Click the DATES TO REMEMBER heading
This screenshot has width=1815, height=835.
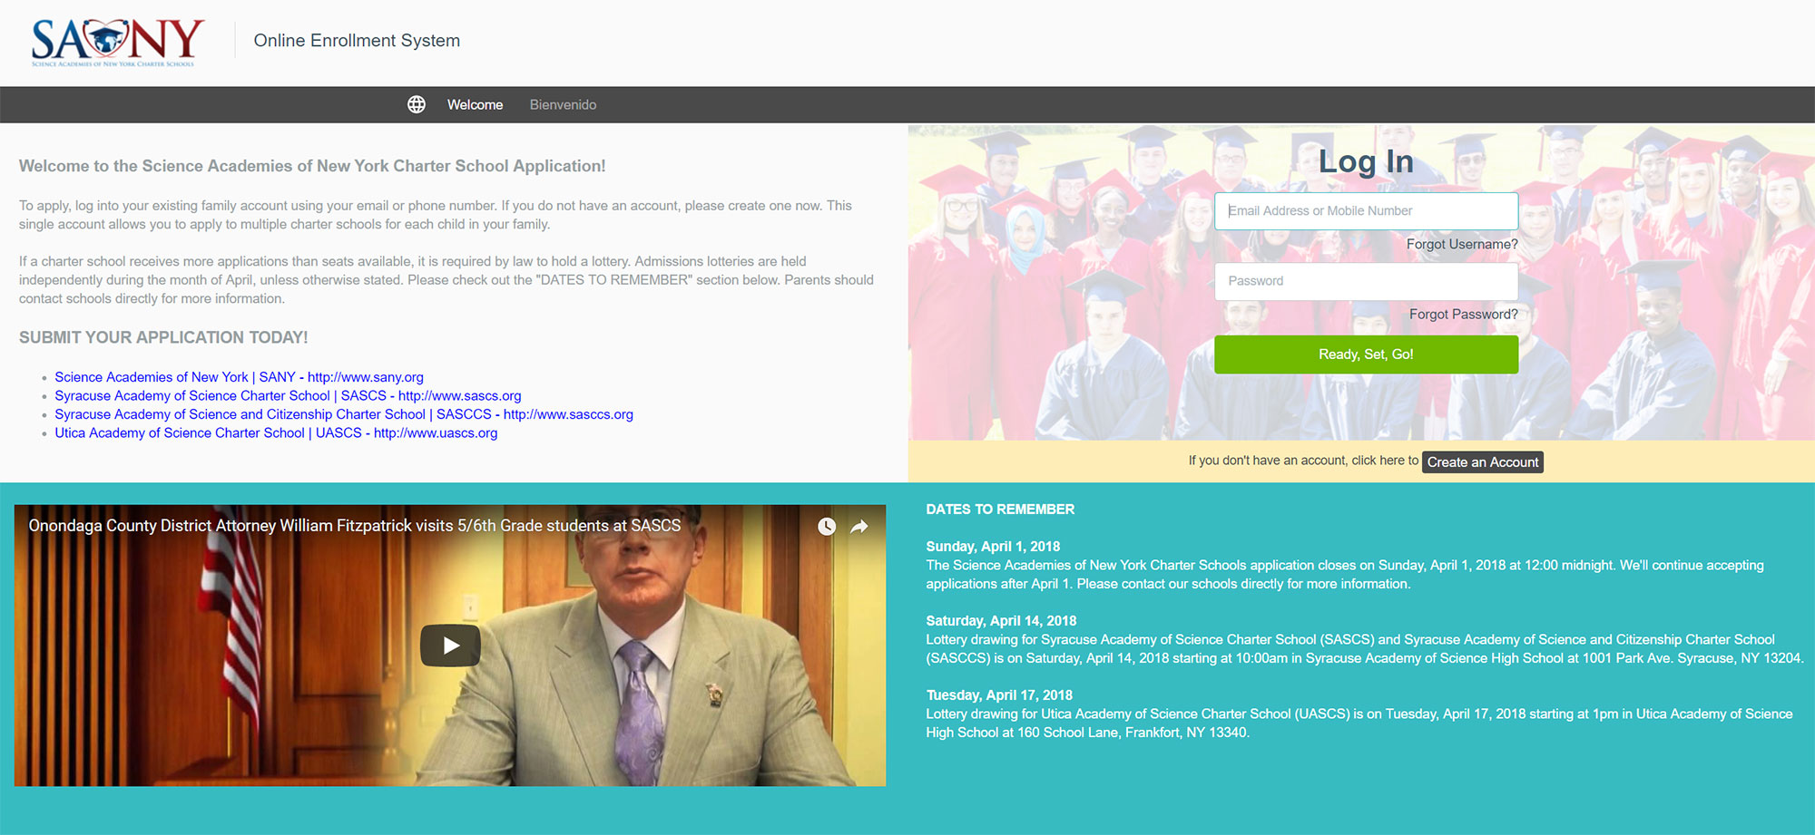tap(1000, 510)
